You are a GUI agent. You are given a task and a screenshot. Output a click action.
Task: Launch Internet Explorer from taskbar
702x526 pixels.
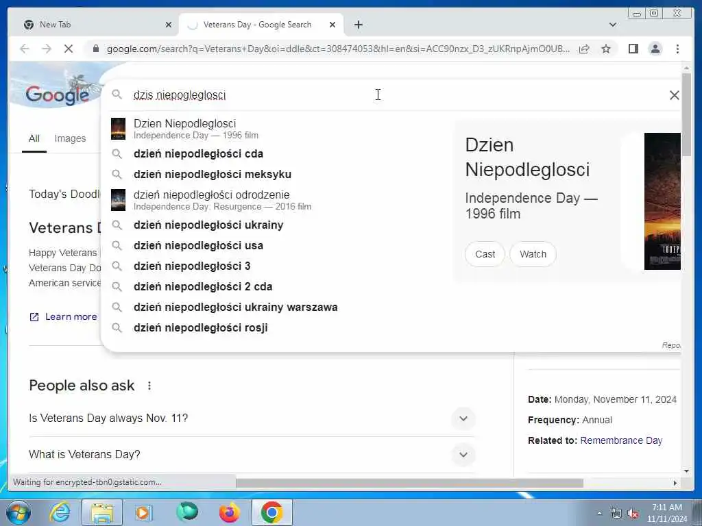[60, 512]
